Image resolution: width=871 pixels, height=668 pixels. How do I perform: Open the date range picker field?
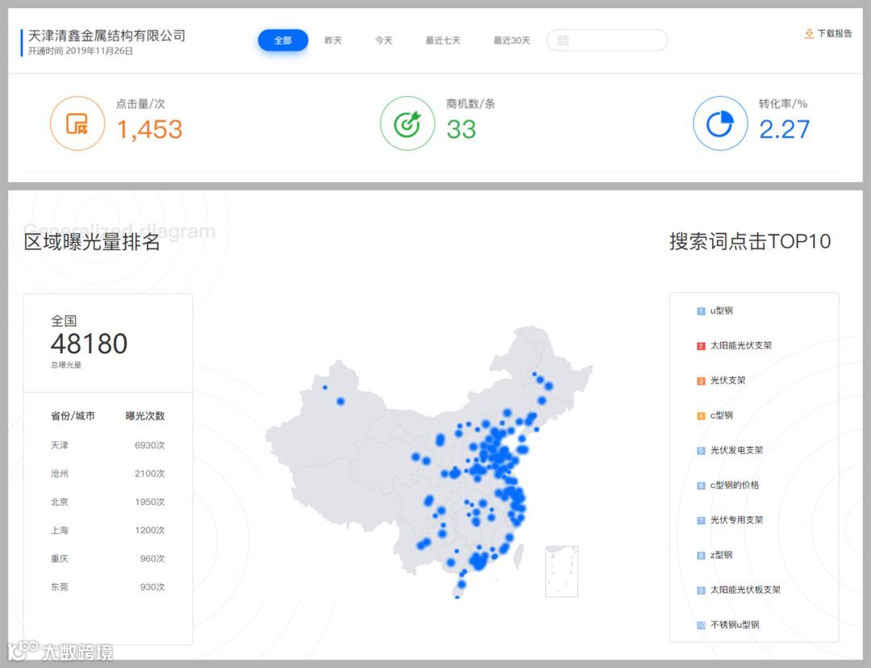pos(607,40)
